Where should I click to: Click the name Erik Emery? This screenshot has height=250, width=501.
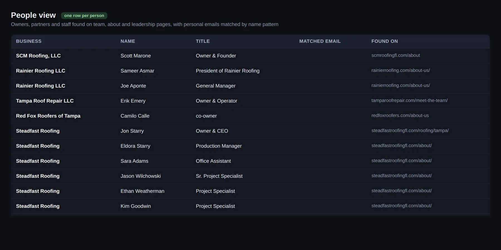[133, 101]
